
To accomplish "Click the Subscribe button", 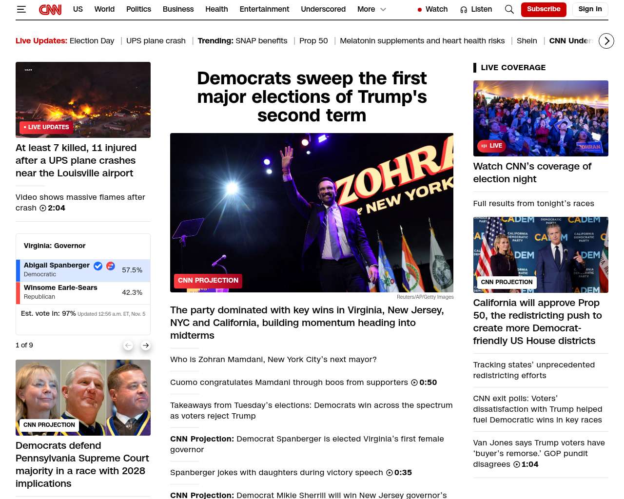I will coord(544,9).
